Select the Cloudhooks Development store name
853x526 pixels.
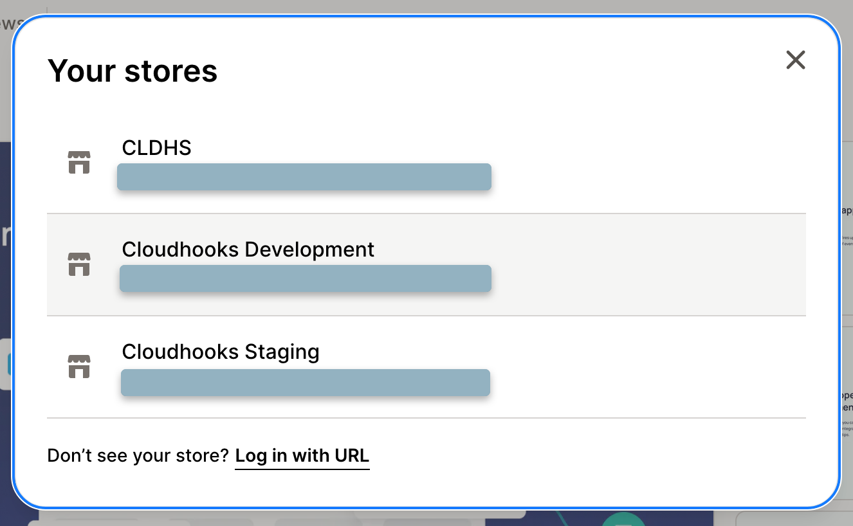[x=248, y=249]
